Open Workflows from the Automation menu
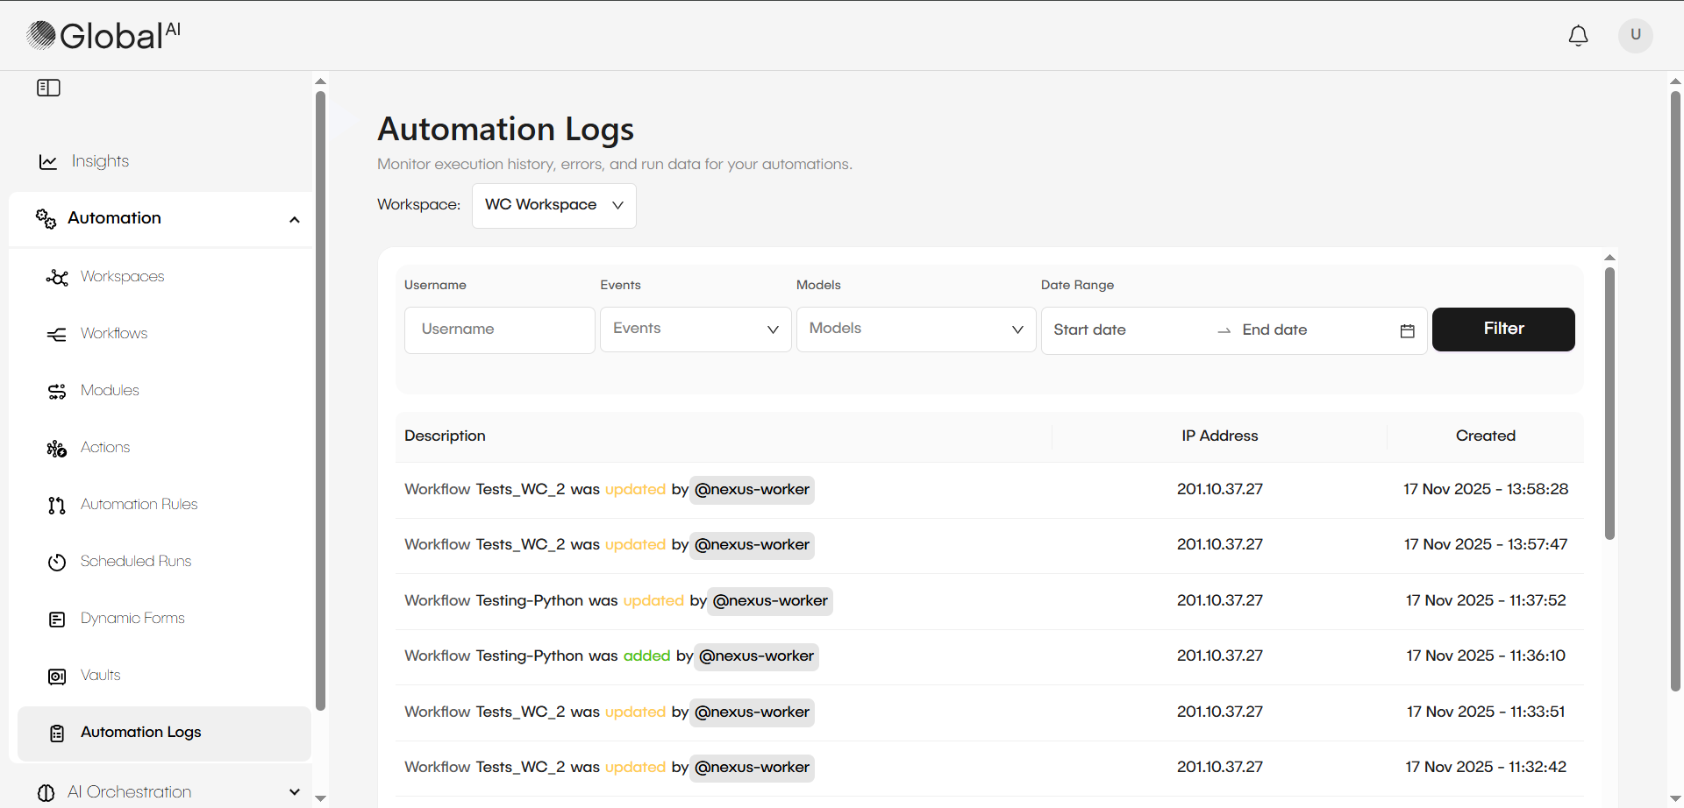This screenshot has width=1684, height=808. [x=56, y=333]
